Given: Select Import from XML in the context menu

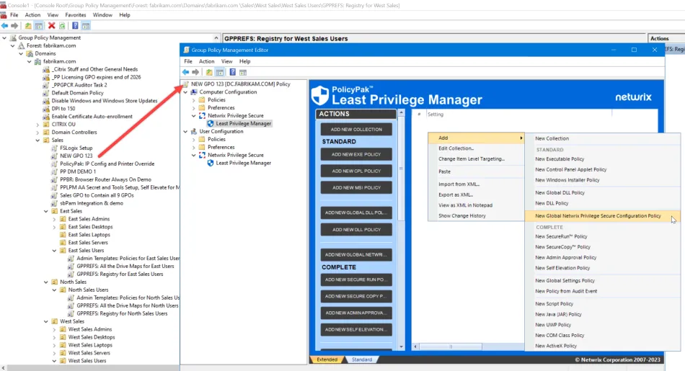Looking at the screenshot, I should pos(459,184).
